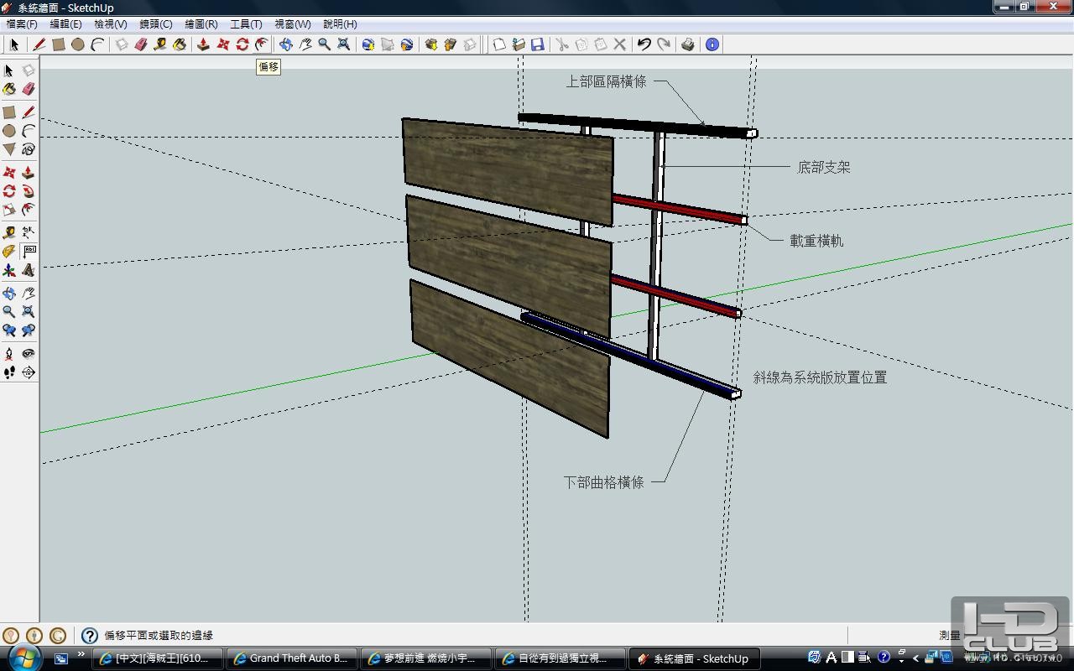The height and width of the screenshot is (671, 1074).
Task: Print the model using printer icon
Action: (x=688, y=44)
